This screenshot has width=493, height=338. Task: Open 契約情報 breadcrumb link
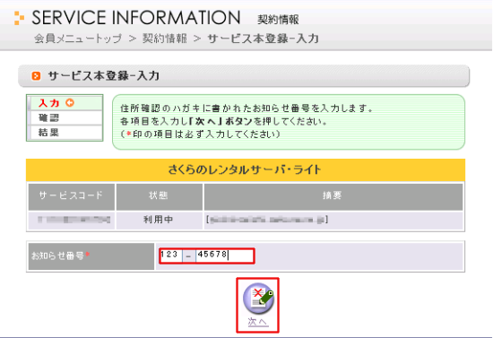tap(164, 39)
